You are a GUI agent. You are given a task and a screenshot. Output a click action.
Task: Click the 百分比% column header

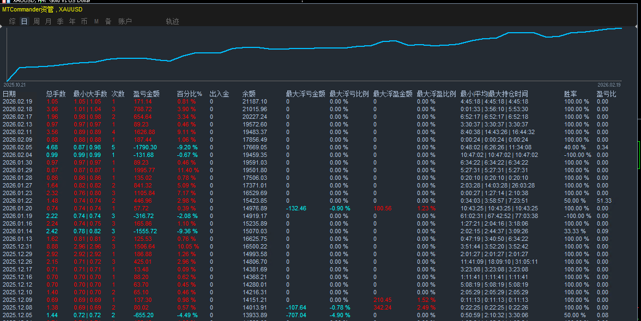tap(190, 94)
